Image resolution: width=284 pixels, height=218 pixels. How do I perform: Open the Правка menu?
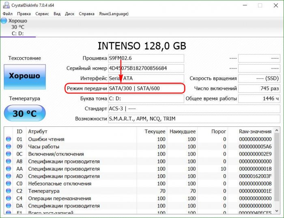[24, 14]
